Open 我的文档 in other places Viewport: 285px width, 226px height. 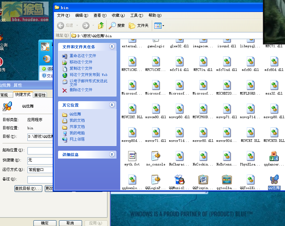pyautogui.click(x=77, y=120)
